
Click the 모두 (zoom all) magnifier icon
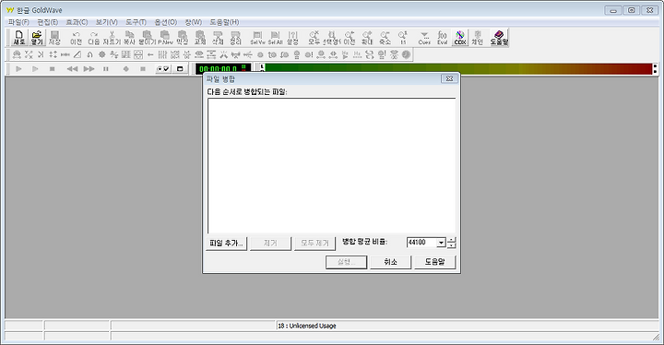[314, 37]
